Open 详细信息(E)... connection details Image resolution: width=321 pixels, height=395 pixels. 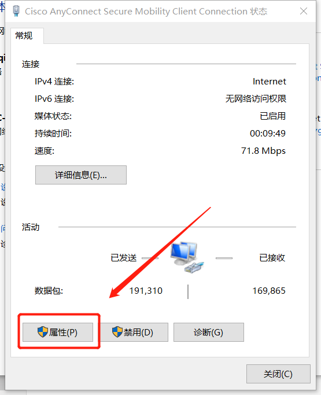click(81, 175)
